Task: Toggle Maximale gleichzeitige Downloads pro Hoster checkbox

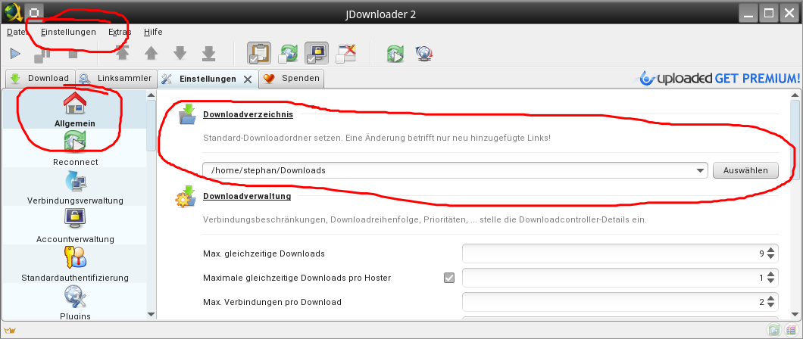Action: [x=449, y=278]
